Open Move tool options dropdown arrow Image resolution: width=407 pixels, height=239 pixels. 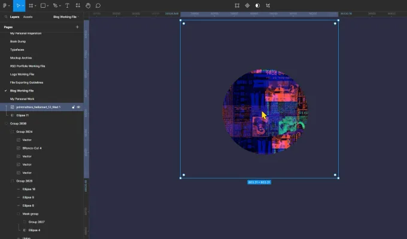pos(23,6)
